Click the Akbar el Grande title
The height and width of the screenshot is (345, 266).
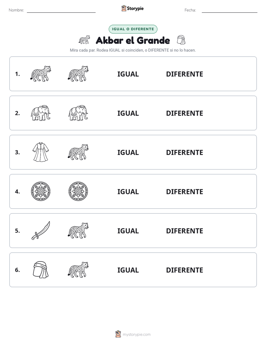[x=133, y=40]
